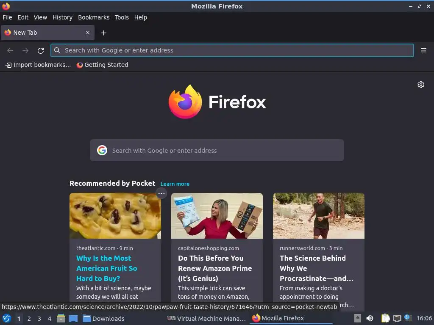The image size is (434, 325).
Task: Open the Tools menu
Action: click(122, 17)
